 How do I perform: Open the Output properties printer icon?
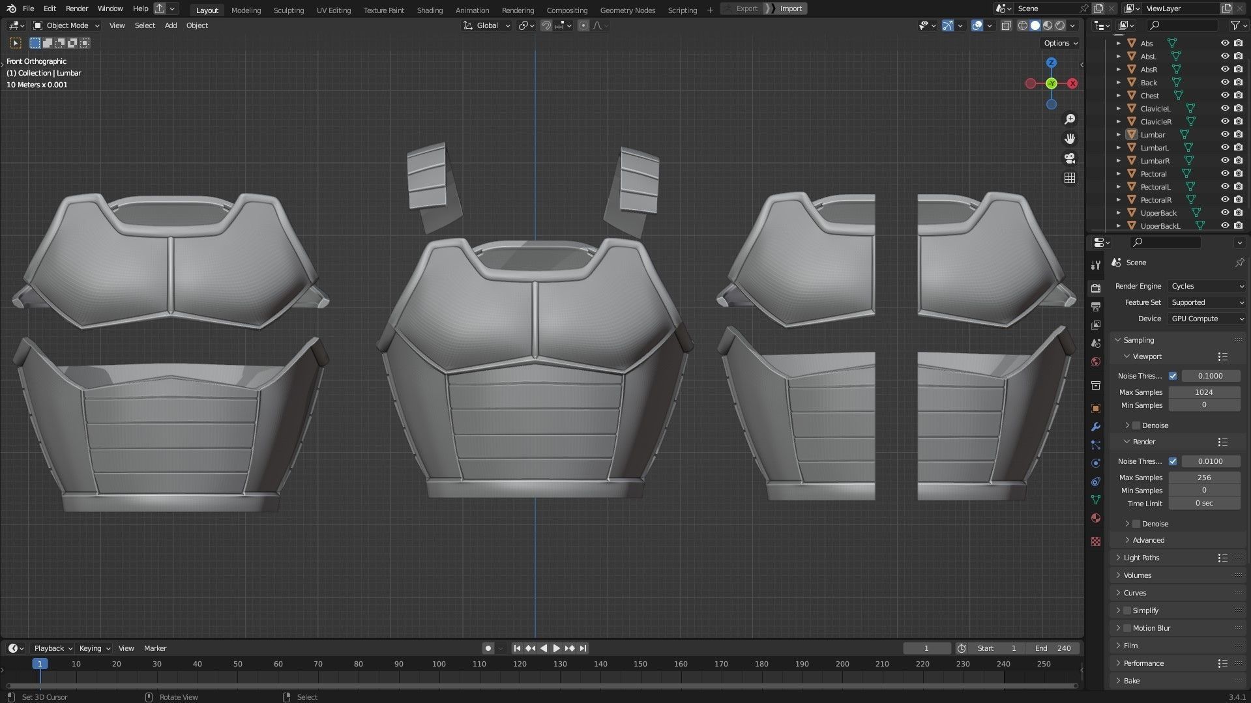(1096, 306)
